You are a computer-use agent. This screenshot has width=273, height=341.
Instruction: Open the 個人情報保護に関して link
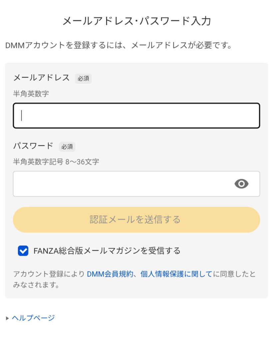(x=176, y=274)
